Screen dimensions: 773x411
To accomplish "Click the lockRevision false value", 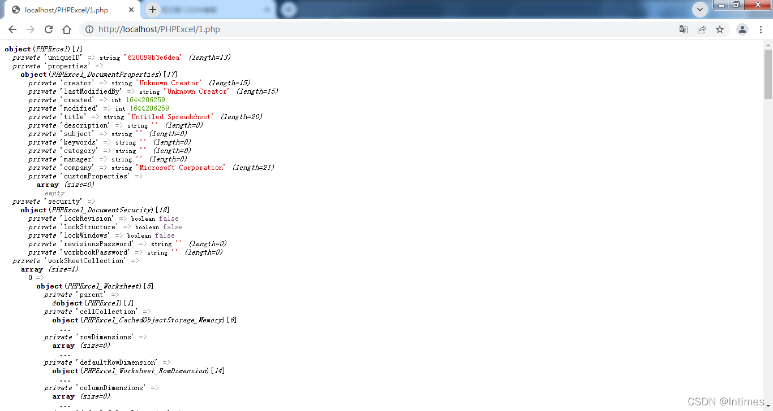I will (169, 218).
